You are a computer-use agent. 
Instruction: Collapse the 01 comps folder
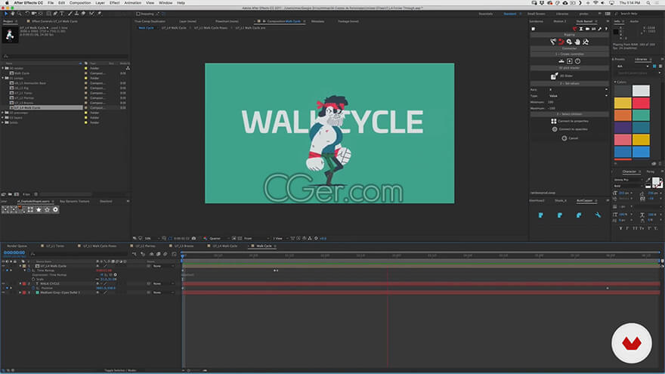click(x=2, y=78)
